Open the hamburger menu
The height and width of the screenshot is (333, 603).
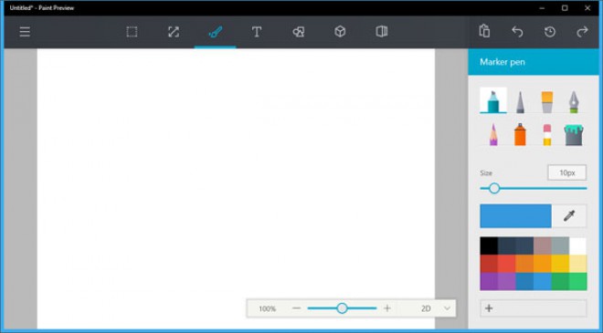pos(25,32)
